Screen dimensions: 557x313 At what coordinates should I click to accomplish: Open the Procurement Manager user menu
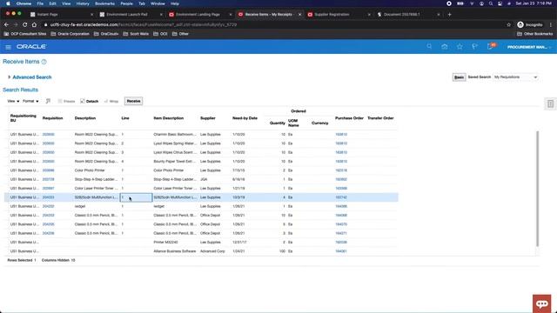[x=529, y=47]
